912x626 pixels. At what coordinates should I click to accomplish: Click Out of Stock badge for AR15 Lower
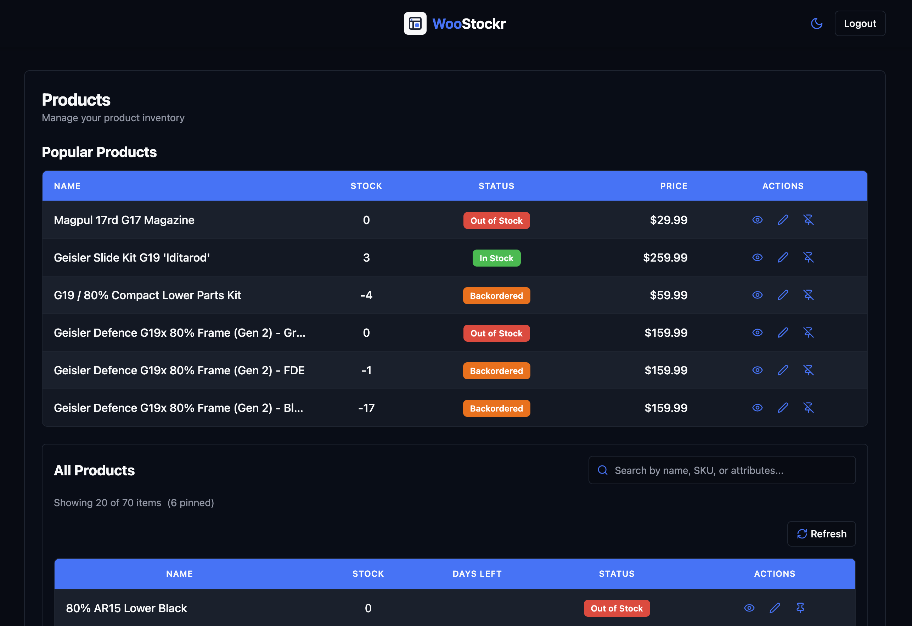(x=617, y=608)
